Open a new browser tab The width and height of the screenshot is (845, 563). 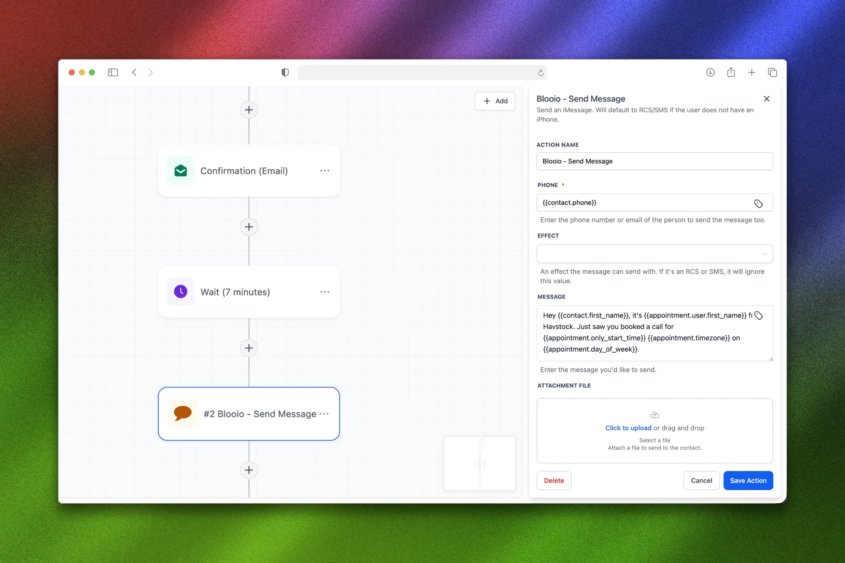click(752, 72)
